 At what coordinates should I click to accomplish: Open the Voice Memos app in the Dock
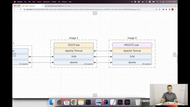click(127, 102)
